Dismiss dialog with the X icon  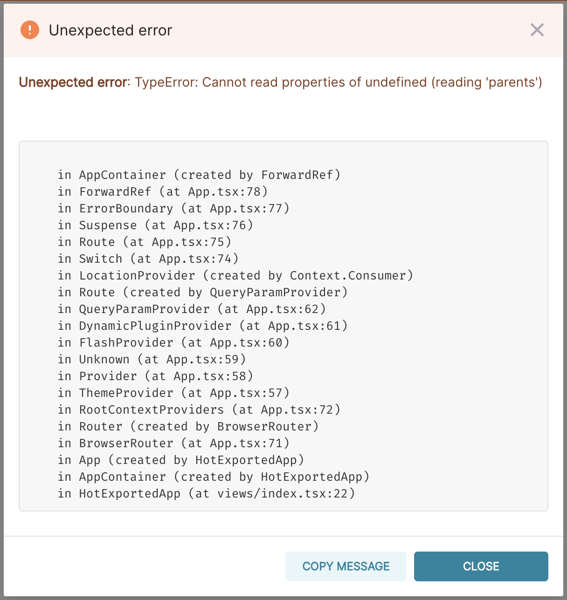537,30
